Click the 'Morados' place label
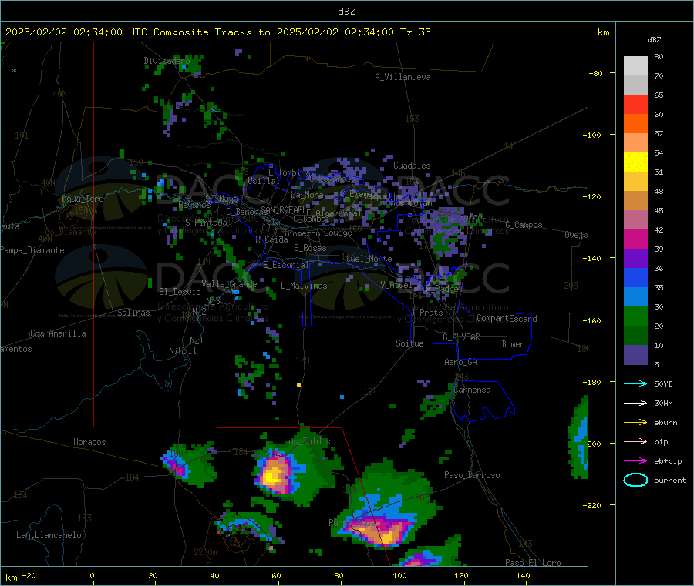The height and width of the screenshot is (586, 694). point(89,442)
